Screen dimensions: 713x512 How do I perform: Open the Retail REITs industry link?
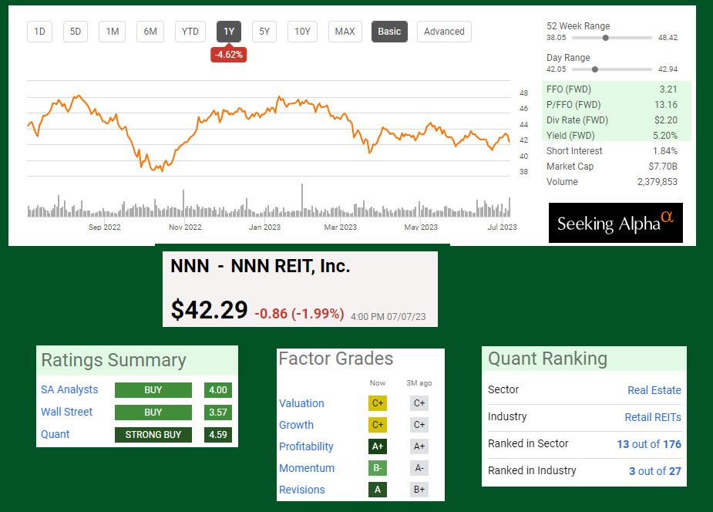(652, 417)
